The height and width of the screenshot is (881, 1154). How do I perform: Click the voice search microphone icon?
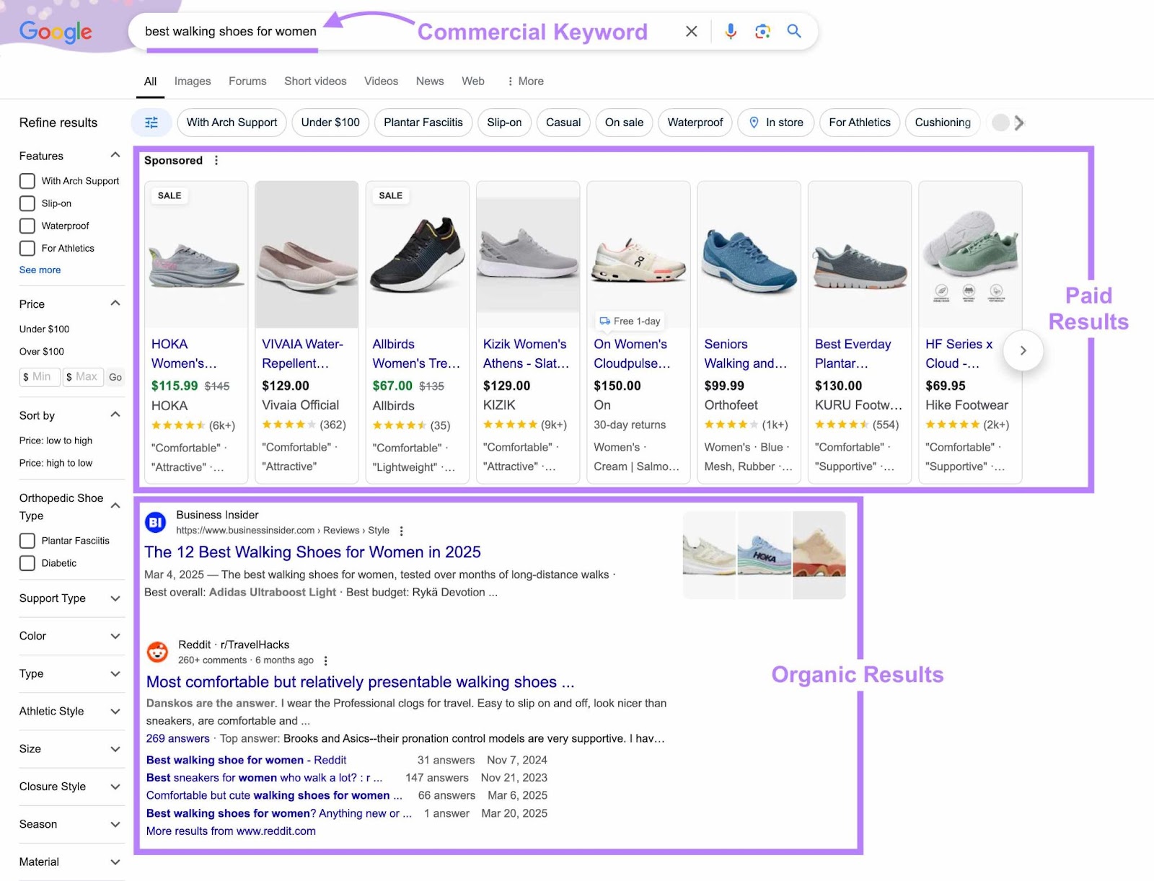[730, 31]
